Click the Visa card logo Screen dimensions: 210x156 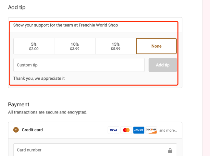click(x=113, y=130)
